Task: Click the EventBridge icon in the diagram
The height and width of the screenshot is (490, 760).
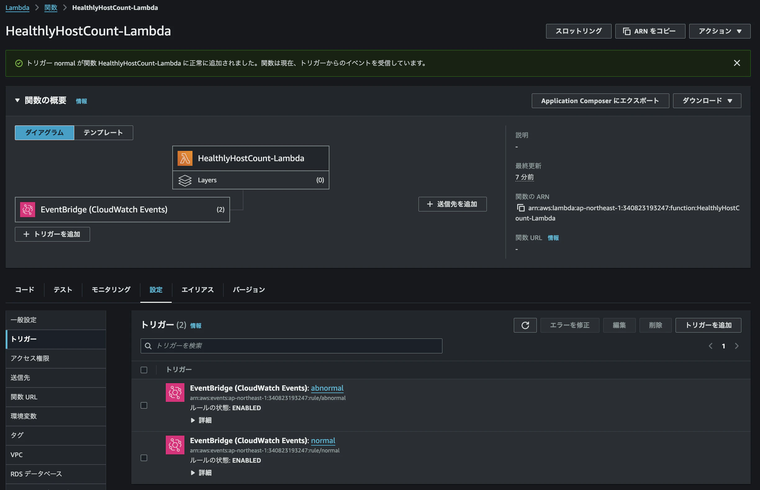Action: click(x=28, y=209)
